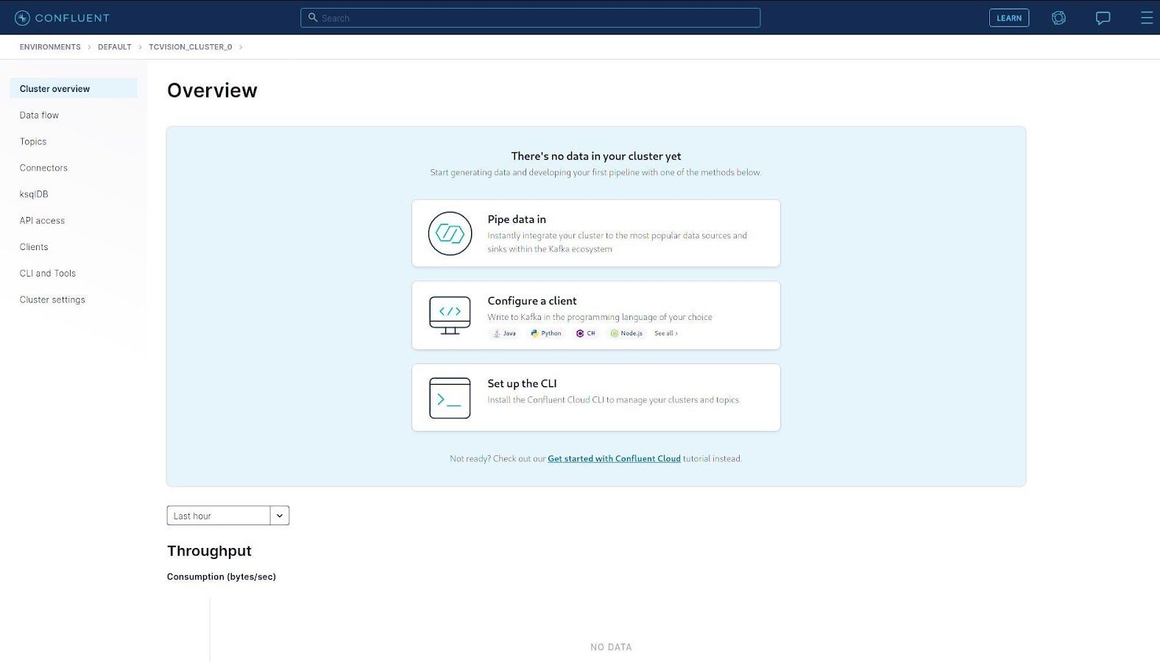Focus the Search input field
Screen dimensions: 1160x662
click(x=530, y=18)
